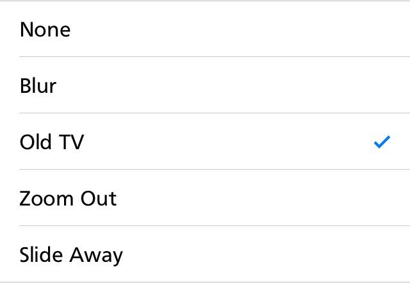
Task: Choose the Blur effect
Action: 205,85
